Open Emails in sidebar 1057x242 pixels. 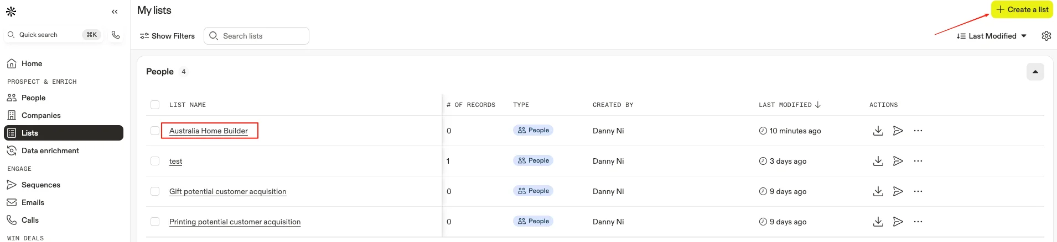click(64, 202)
